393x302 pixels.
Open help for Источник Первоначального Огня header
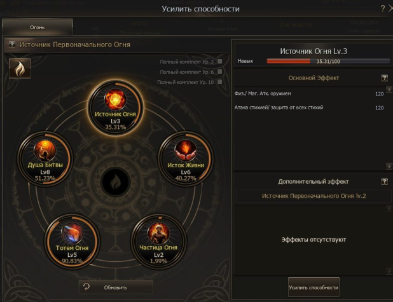pos(12,45)
